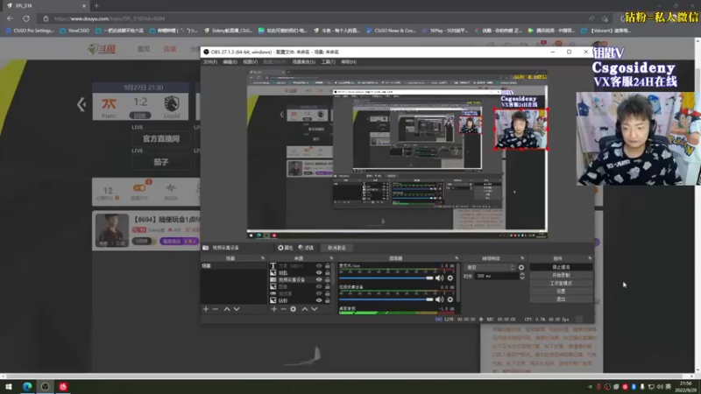This screenshot has width=701, height=394.
Task: Open the 渐变 transition type dropdown
Action: (x=491, y=267)
